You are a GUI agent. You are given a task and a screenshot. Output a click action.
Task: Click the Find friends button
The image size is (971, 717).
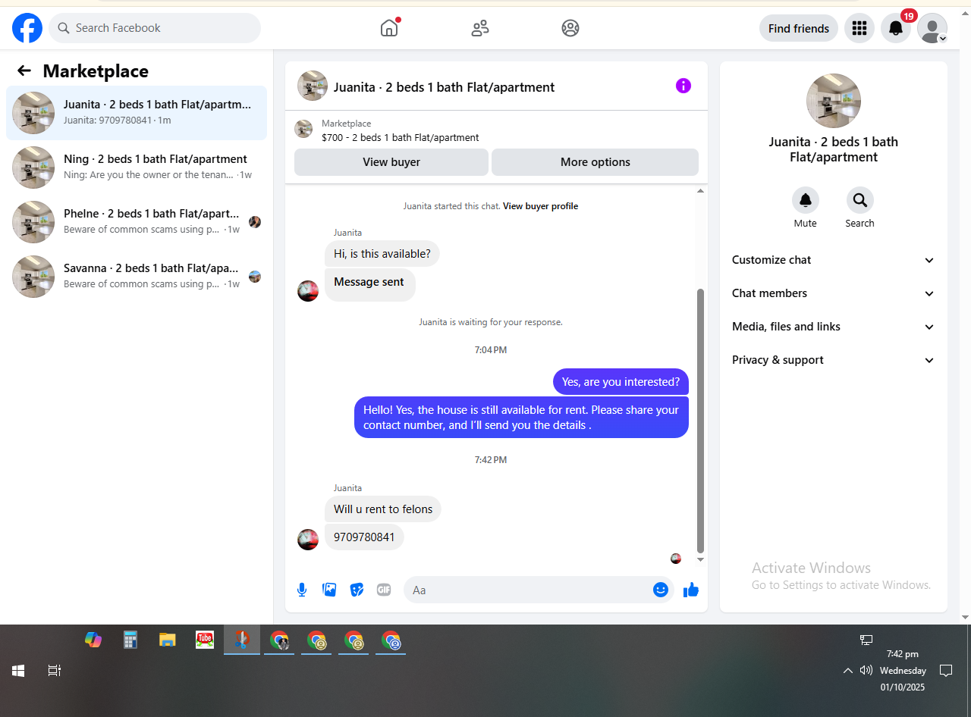click(x=799, y=28)
